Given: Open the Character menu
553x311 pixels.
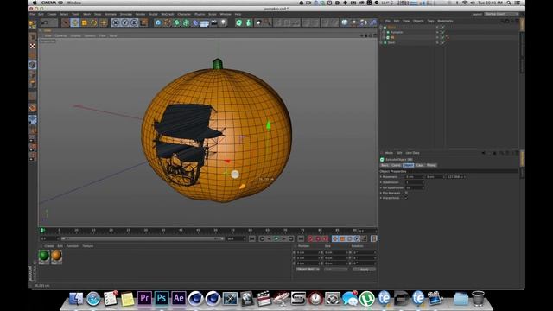Looking at the screenshot, I should (x=184, y=14).
